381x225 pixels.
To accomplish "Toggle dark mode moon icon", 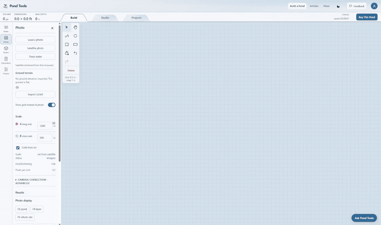I will click(x=338, y=6).
